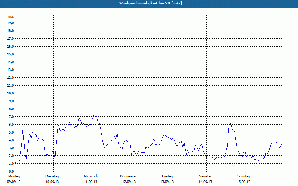
Task: Select the 16,0 y-axis value
Action: pyautogui.click(x=10, y=46)
